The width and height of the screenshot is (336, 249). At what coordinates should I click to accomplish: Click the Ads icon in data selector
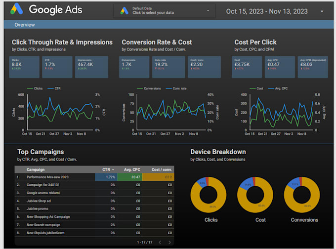click(125, 11)
